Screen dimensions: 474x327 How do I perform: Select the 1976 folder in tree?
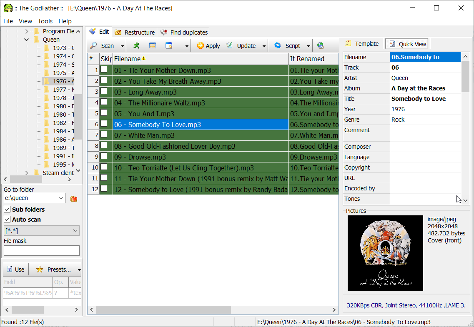[59, 81]
